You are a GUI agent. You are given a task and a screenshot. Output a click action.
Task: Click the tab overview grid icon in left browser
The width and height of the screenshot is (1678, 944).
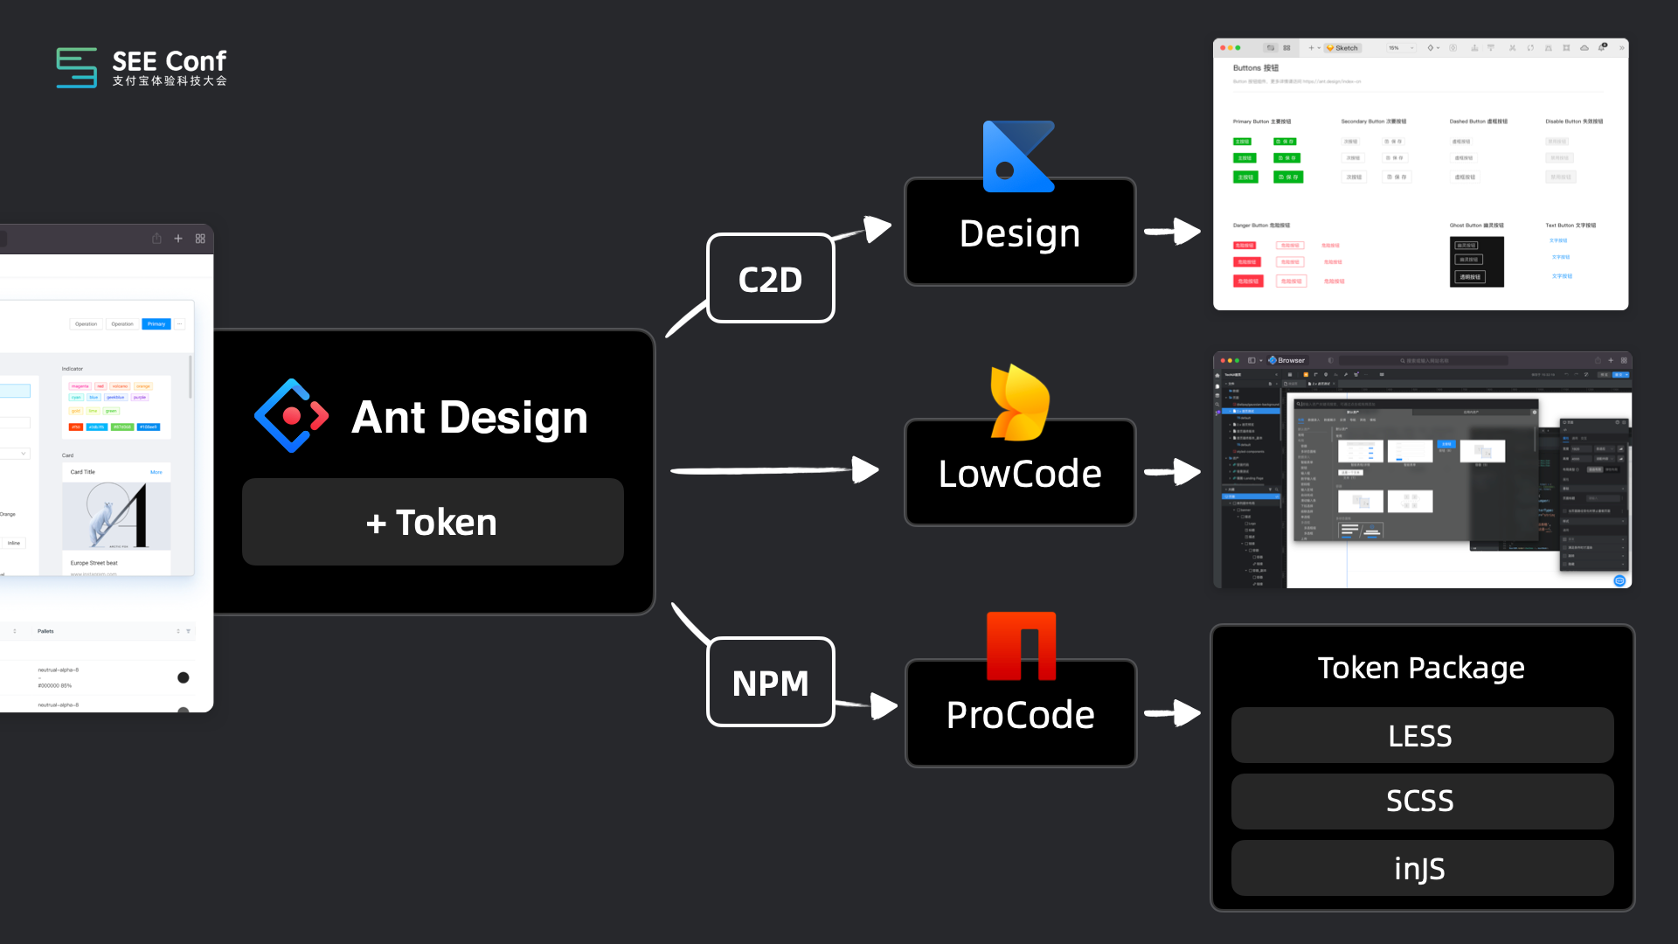tap(200, 239)
